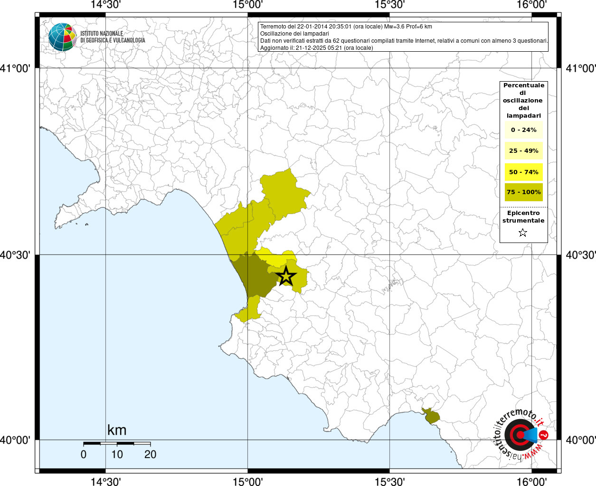Select the 75 - 100% legend swatch
The image size is (596, 486).
523,192
